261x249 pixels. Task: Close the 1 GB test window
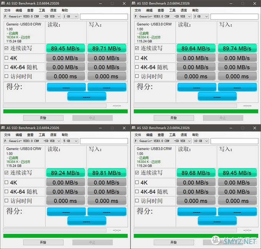click(x=124, y=3)
